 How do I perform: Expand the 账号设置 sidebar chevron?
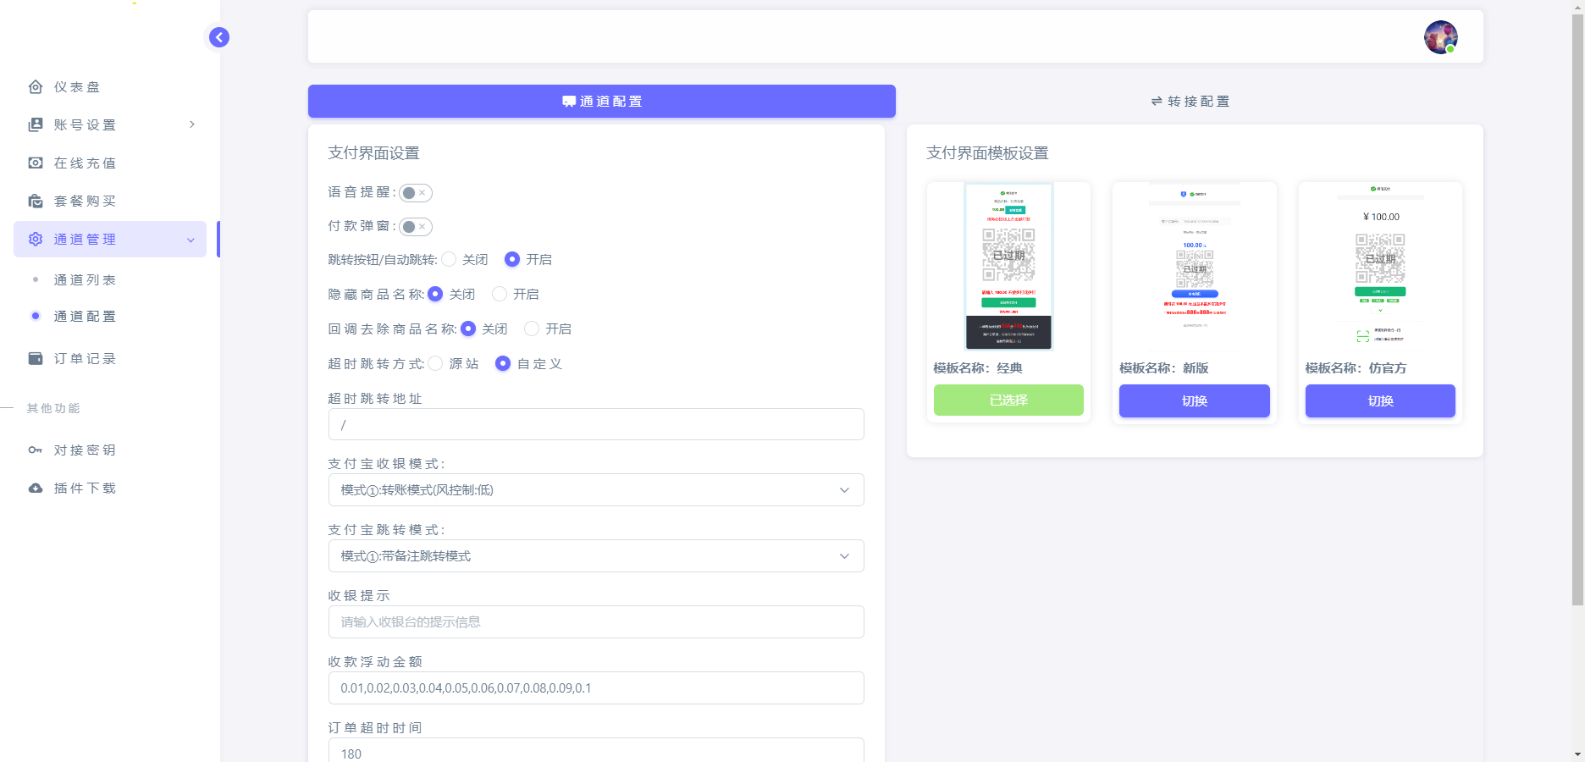[x=191, y=124]
